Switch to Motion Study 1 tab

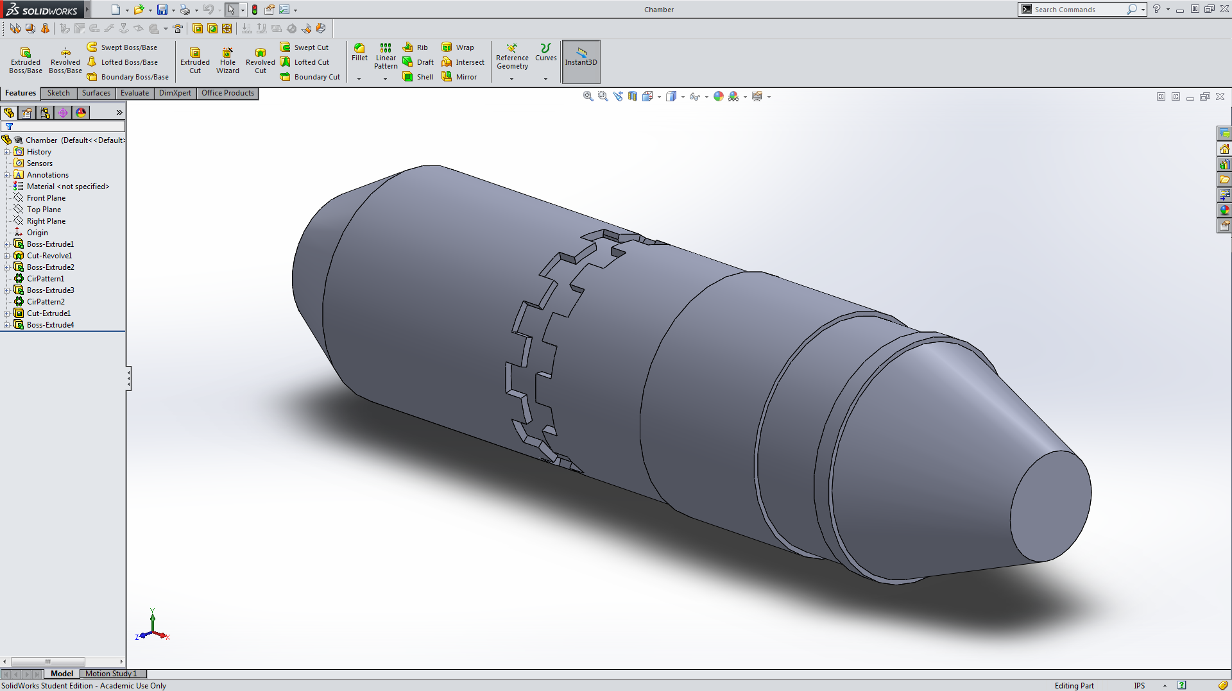tap(110, 674)
